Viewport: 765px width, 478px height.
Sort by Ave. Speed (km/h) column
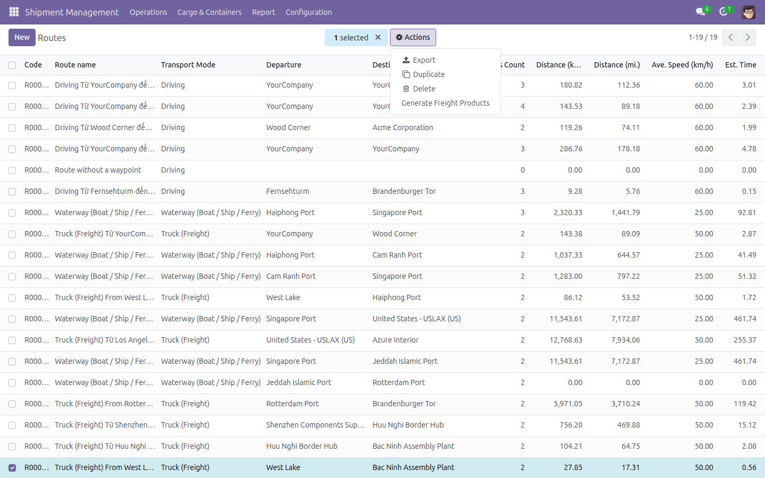click(x=682, y=65)
